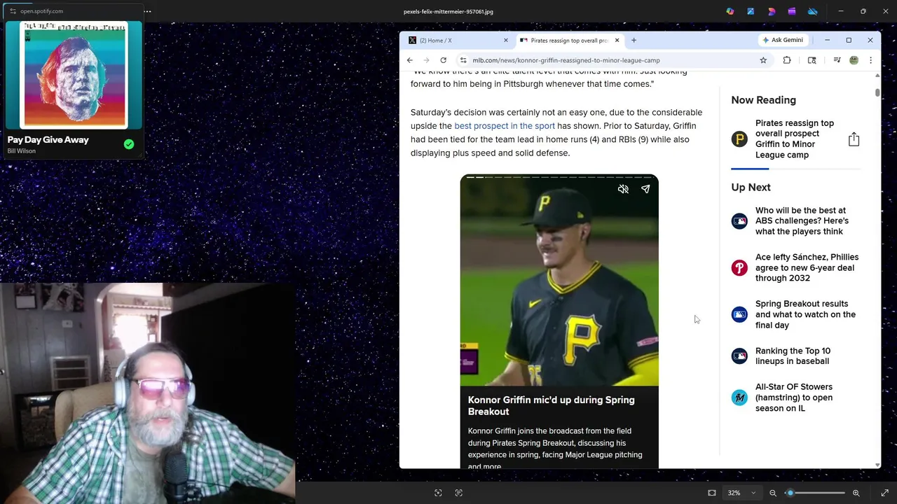
Task: Open the Chrome three-dot menu
Action: 870,60
